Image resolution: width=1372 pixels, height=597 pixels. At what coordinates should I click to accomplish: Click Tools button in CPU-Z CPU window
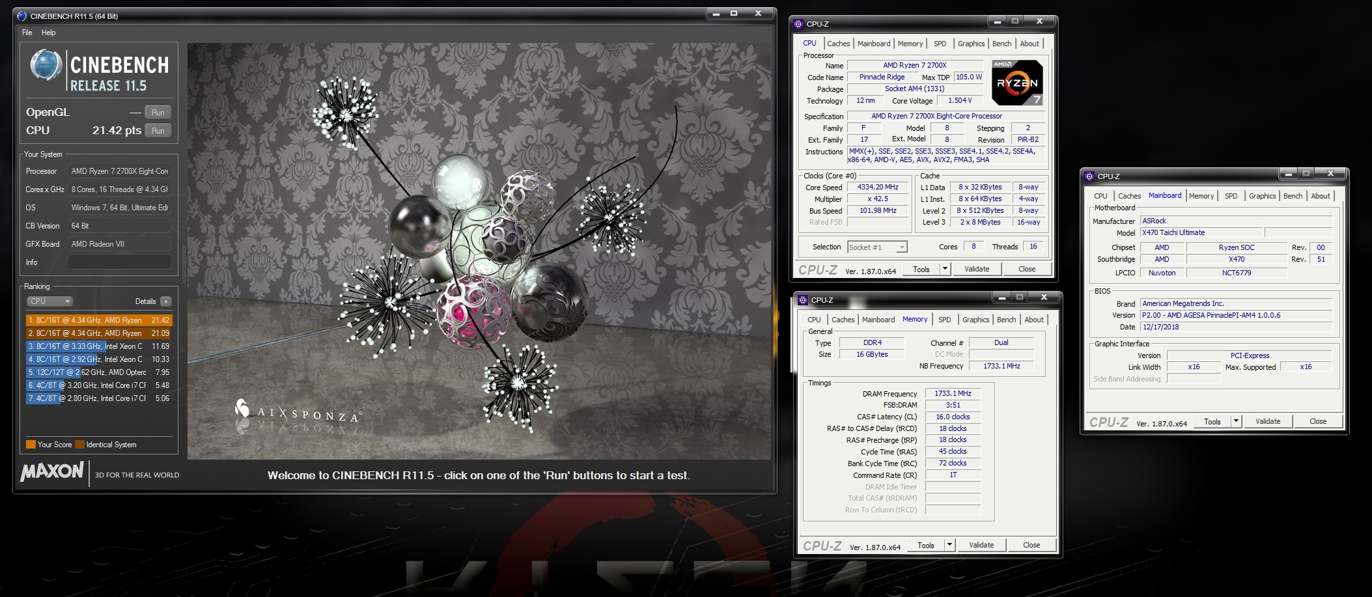[x=921, y=270]
